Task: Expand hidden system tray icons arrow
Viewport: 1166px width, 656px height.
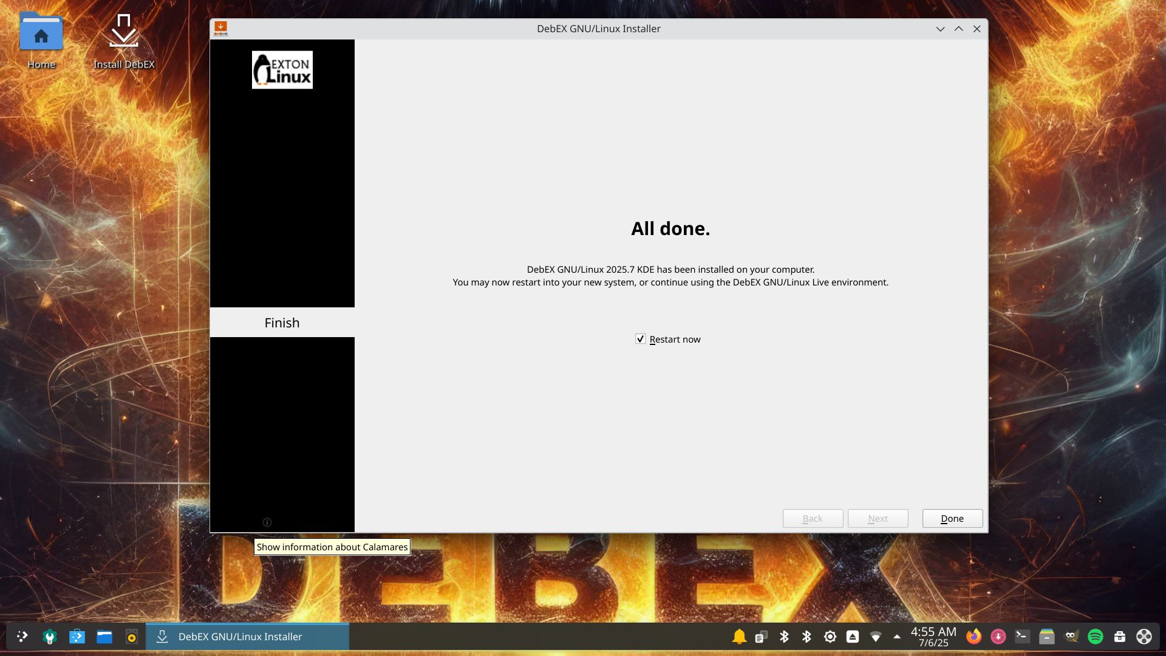Action: coord(897,637)
